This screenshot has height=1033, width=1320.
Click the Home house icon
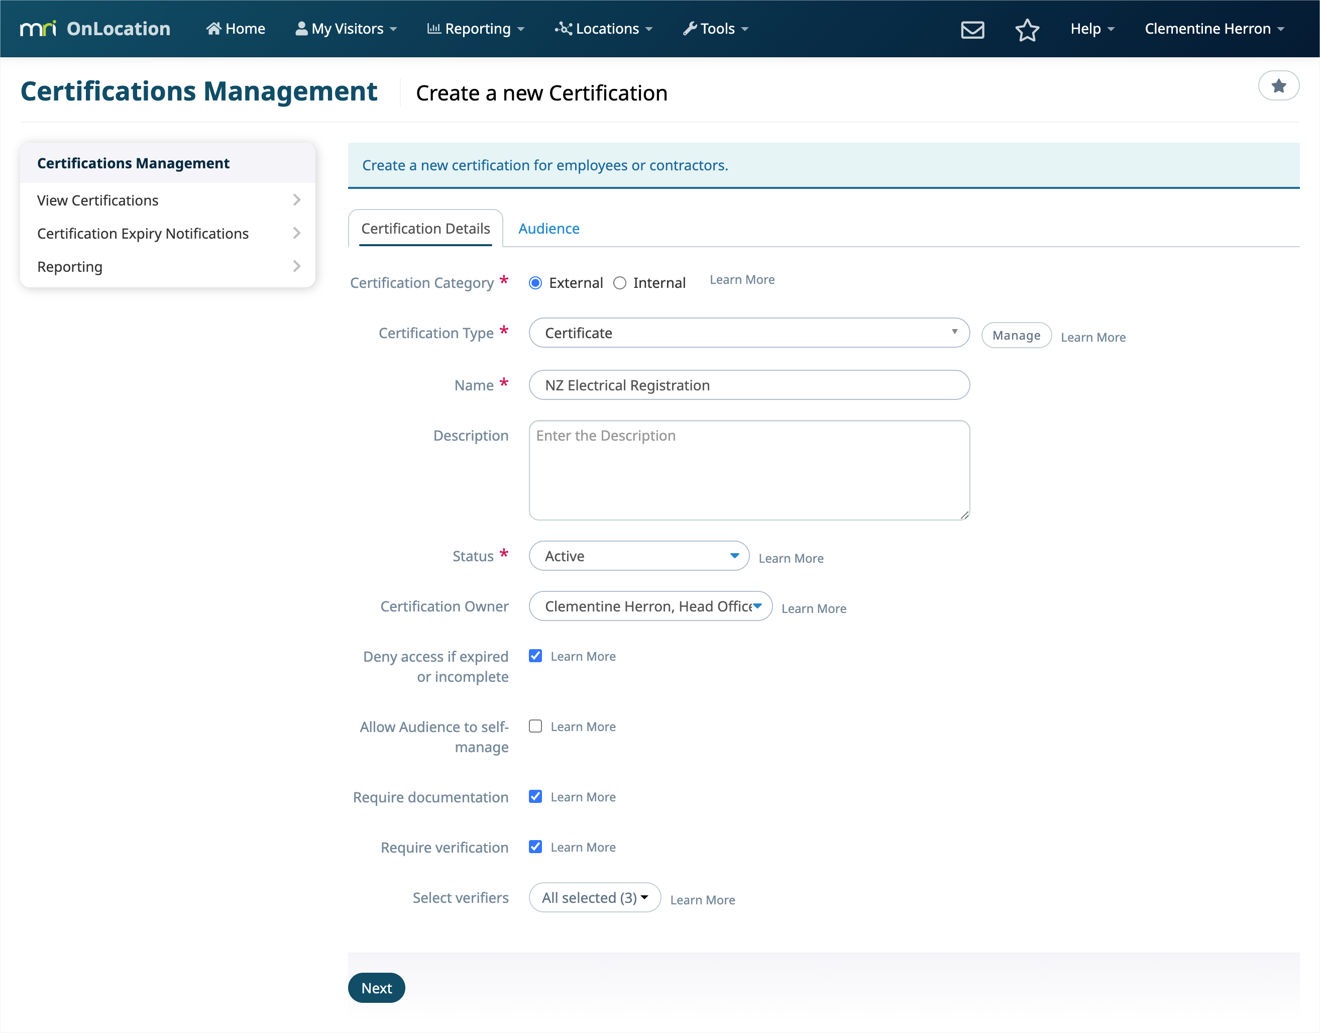(x=213, y=29)
